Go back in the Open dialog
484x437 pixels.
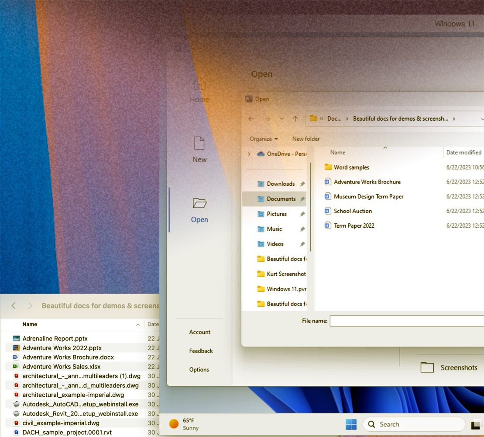pyautogui.click(x=251, y=119)
